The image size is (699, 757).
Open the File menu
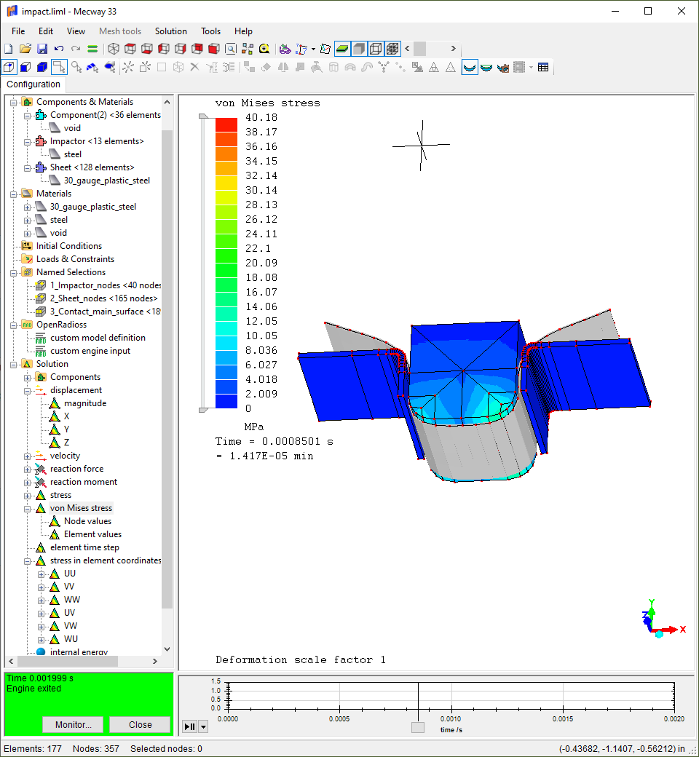[x=18, y=31]
